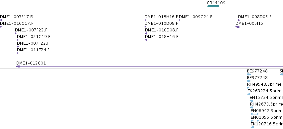
Task: Open the DME1-009G24.F feature label
Action: click(x=196, y=17)
